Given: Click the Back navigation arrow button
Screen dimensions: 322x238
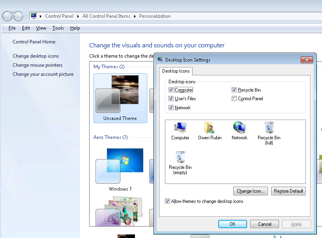Looking at the screenshot, I should coord(7,16).
